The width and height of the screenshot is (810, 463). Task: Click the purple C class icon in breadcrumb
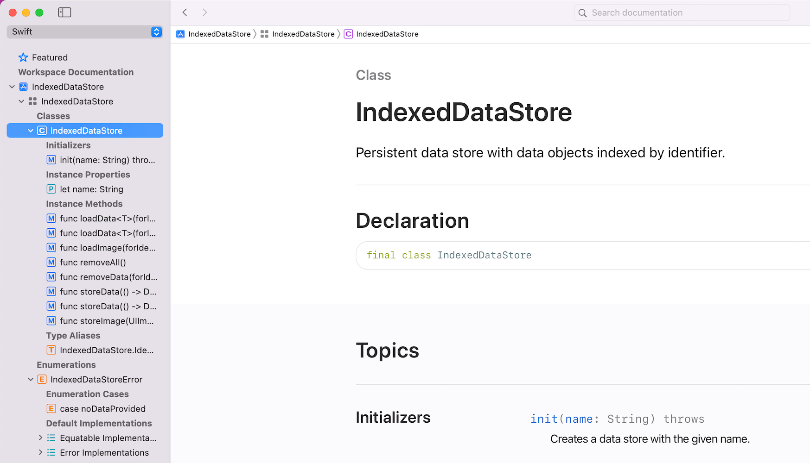pyautogui.click(x=348, y=34)
